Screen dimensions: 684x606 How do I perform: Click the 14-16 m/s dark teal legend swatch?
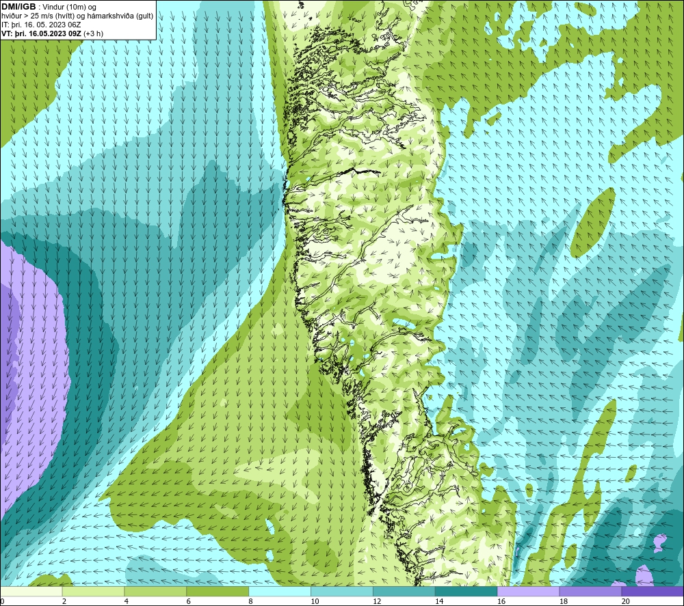coord(466,592)
